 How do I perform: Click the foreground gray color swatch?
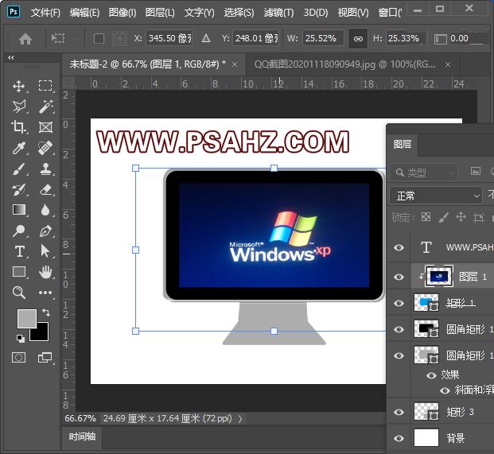click(25, 317)
